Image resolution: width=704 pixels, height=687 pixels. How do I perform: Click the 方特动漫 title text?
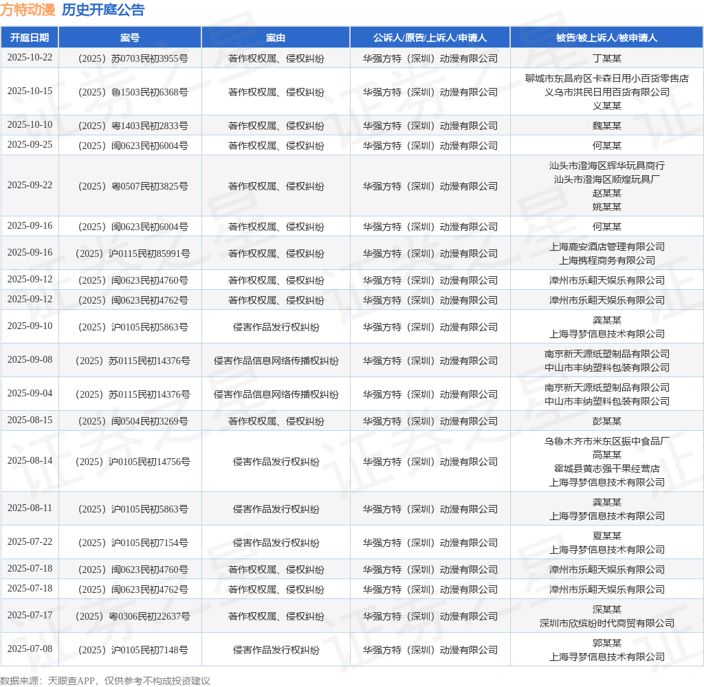click(27, 10)
